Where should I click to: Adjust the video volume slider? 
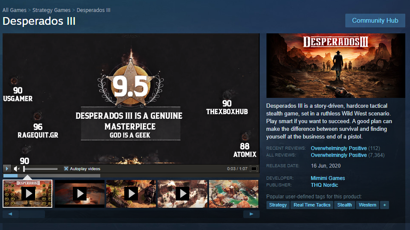[x=40, y=169]
